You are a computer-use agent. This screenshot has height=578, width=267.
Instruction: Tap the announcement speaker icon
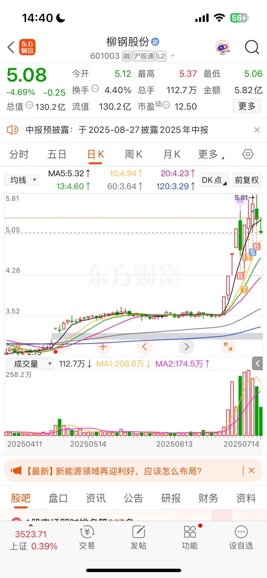tap(13, 130)
